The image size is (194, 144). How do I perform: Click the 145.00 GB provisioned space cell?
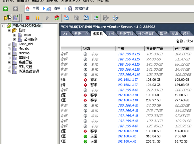coord(155,64)
